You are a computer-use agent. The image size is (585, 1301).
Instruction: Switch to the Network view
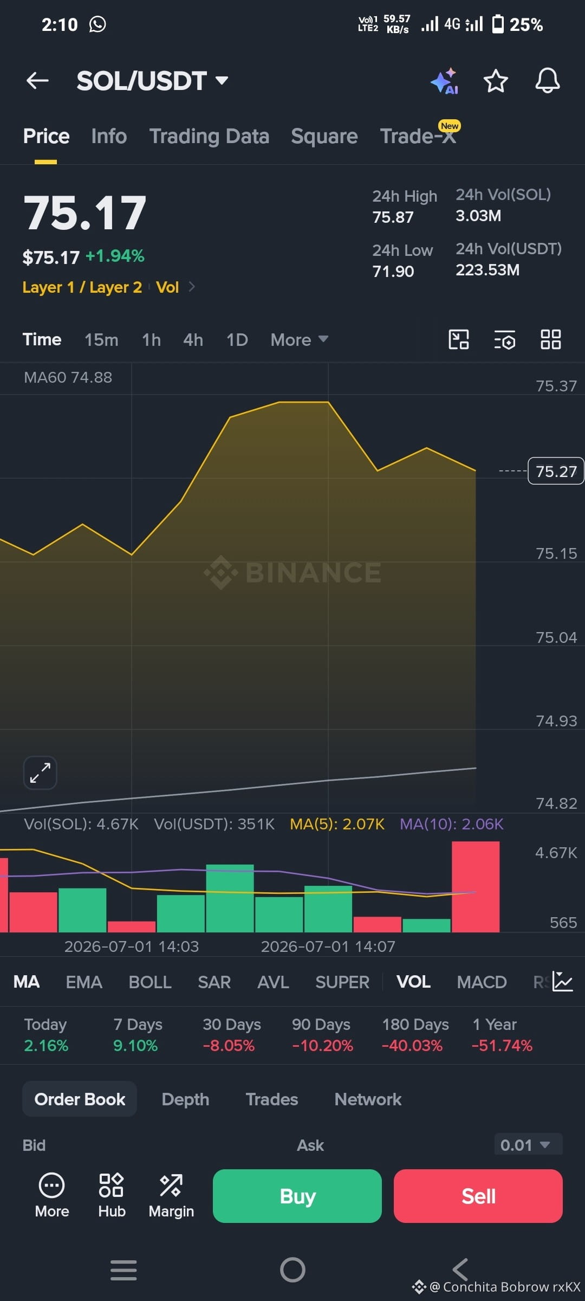pos(368,1099)
